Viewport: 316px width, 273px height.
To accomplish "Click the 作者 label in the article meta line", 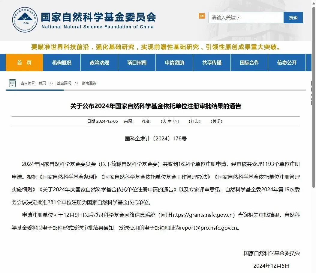I will coord(147,121).
